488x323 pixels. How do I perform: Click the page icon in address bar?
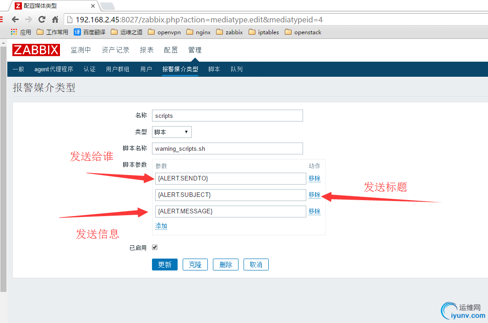click(x=70, y=20)
